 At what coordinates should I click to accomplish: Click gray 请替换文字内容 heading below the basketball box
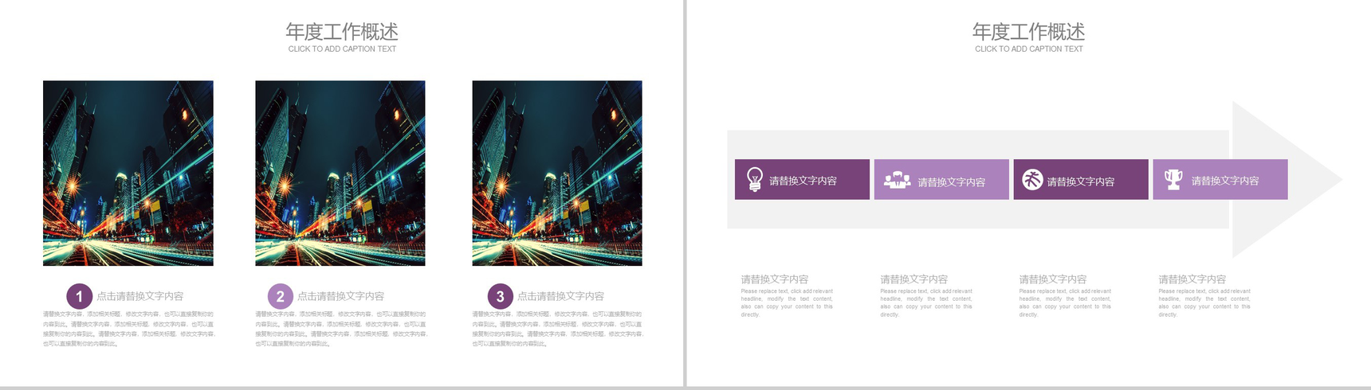(1053, 279)
